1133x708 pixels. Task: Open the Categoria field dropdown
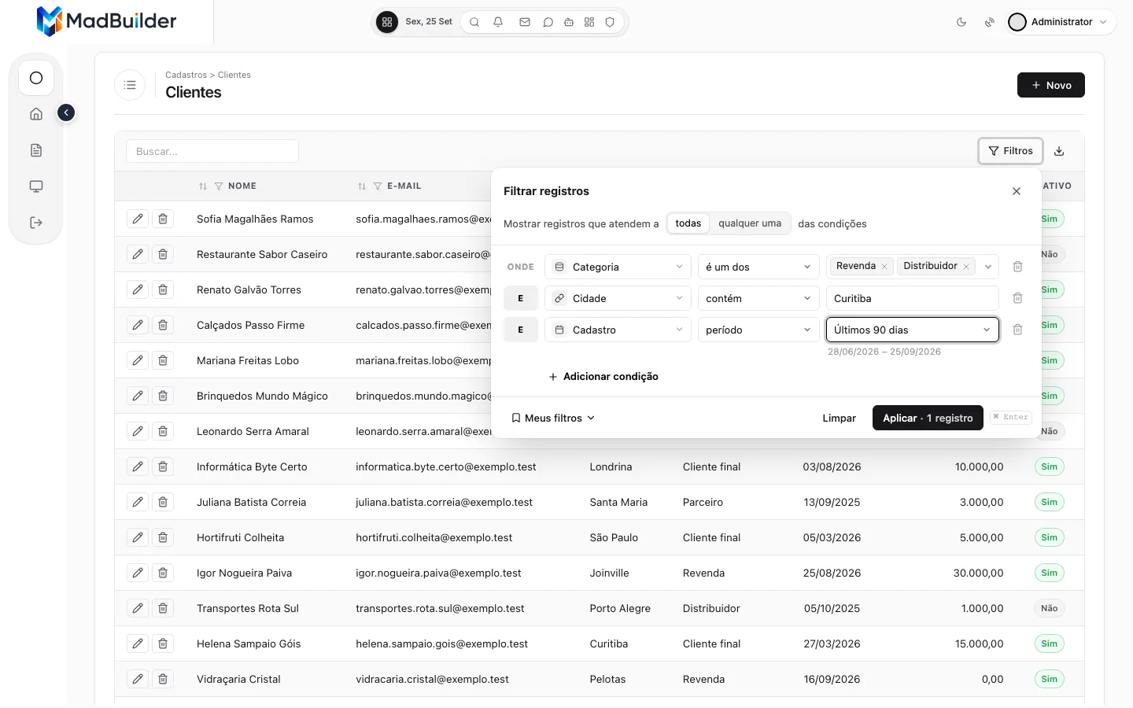[618, 267]
